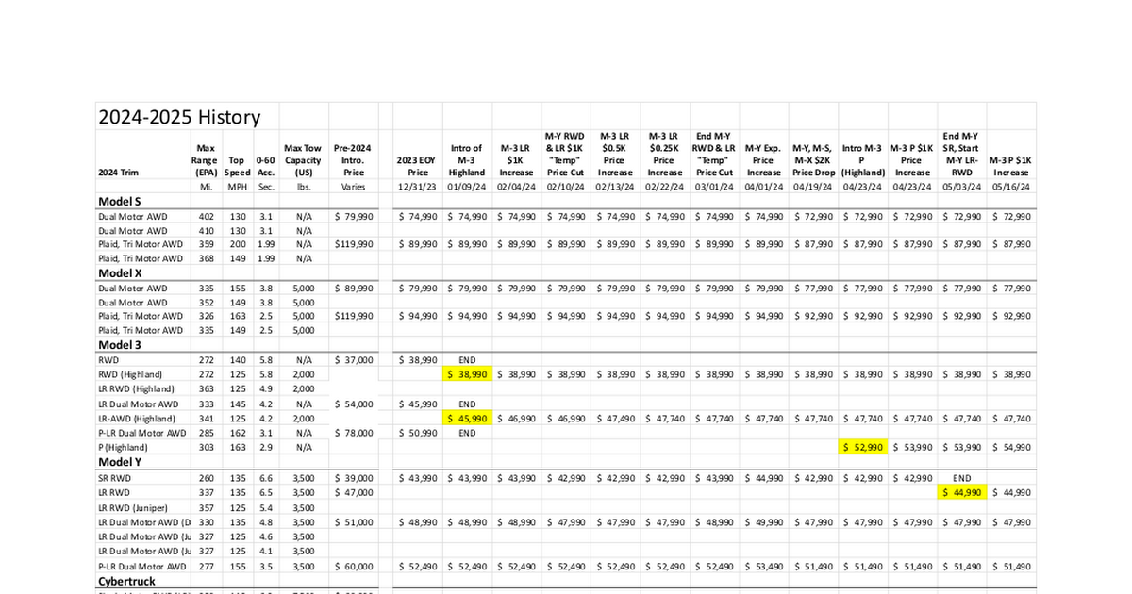Select the 'RWD (Highland)' trim label
Viewport: 1132px width, 594px height.
[x=129, y=374]
